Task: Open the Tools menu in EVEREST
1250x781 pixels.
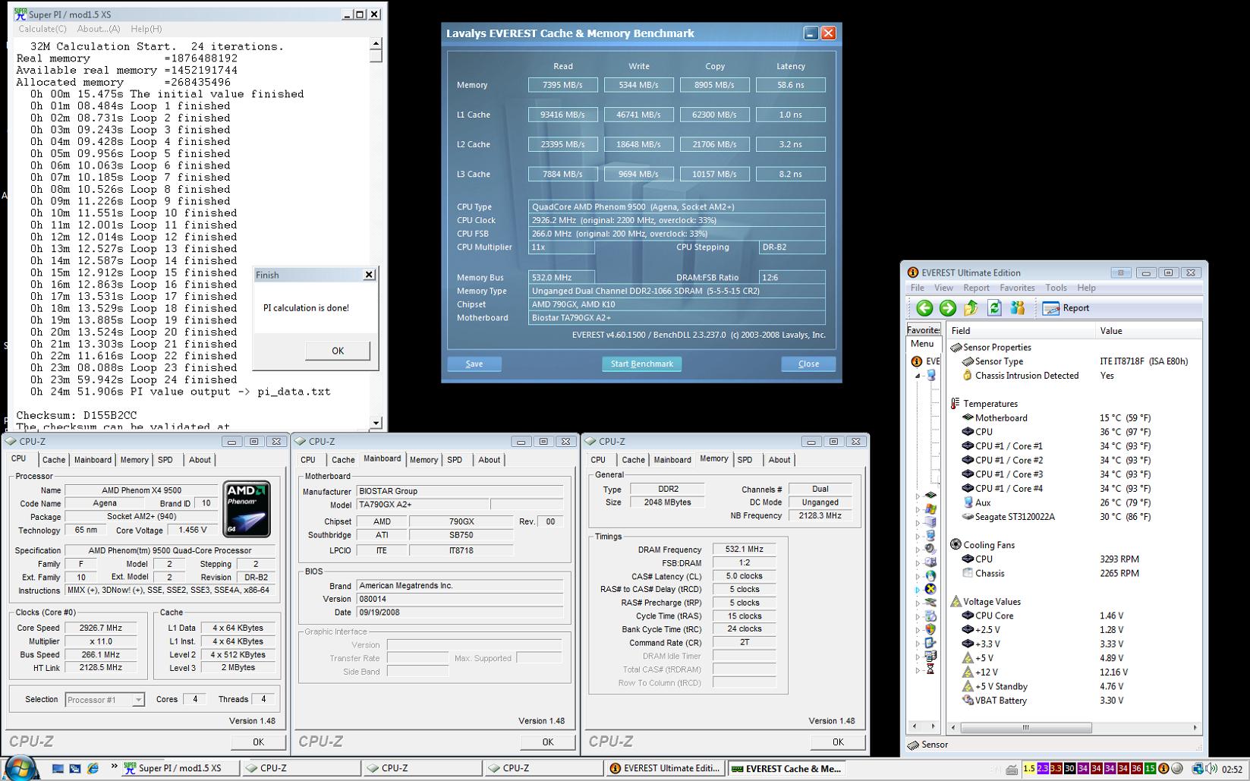Action: pos(1056,288)
